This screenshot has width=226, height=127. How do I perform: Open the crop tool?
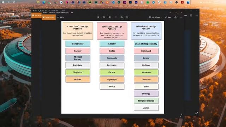coord(127,17)
